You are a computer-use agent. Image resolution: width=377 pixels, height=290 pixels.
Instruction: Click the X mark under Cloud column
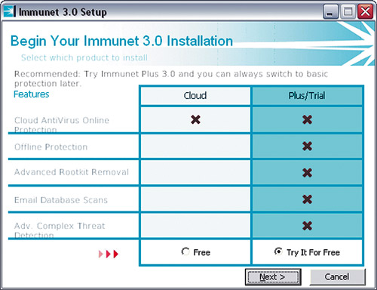(195, 119)
